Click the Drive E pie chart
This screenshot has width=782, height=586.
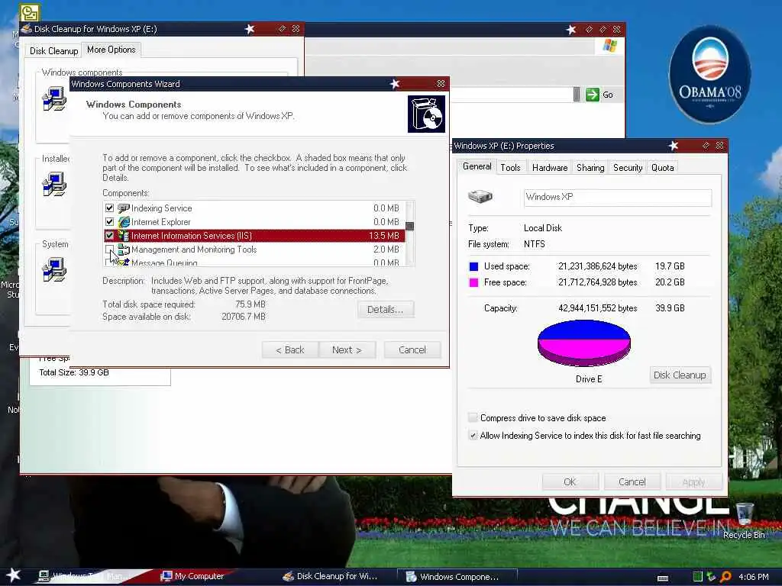tap(584, 344)
